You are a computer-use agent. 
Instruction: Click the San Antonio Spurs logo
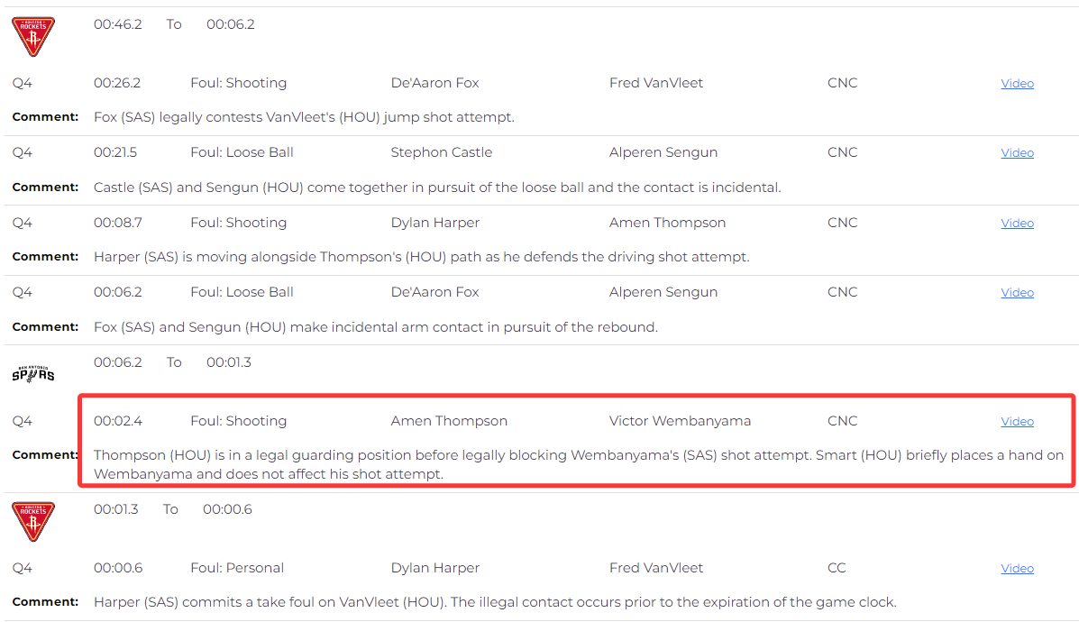pyautogui.click(x=33, y=374)
